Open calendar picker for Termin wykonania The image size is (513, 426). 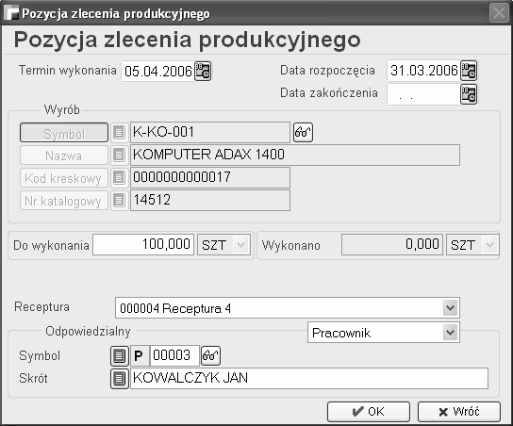(x=203, y=71)
